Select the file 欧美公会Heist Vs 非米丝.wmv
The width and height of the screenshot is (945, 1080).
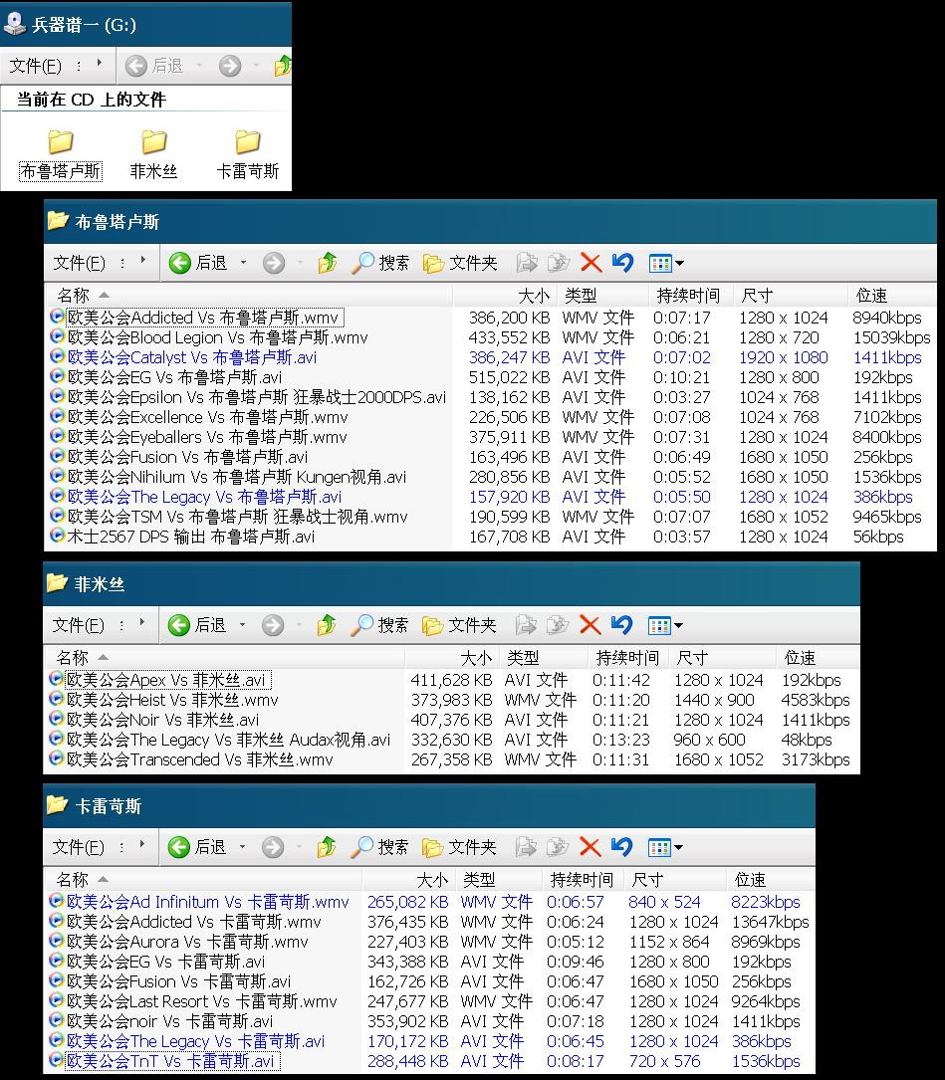(x=171, y=700)
